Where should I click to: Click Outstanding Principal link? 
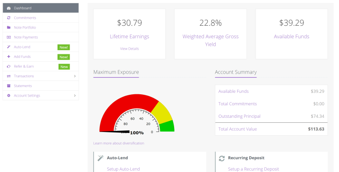pyautogui.click(x=240, y=116)
